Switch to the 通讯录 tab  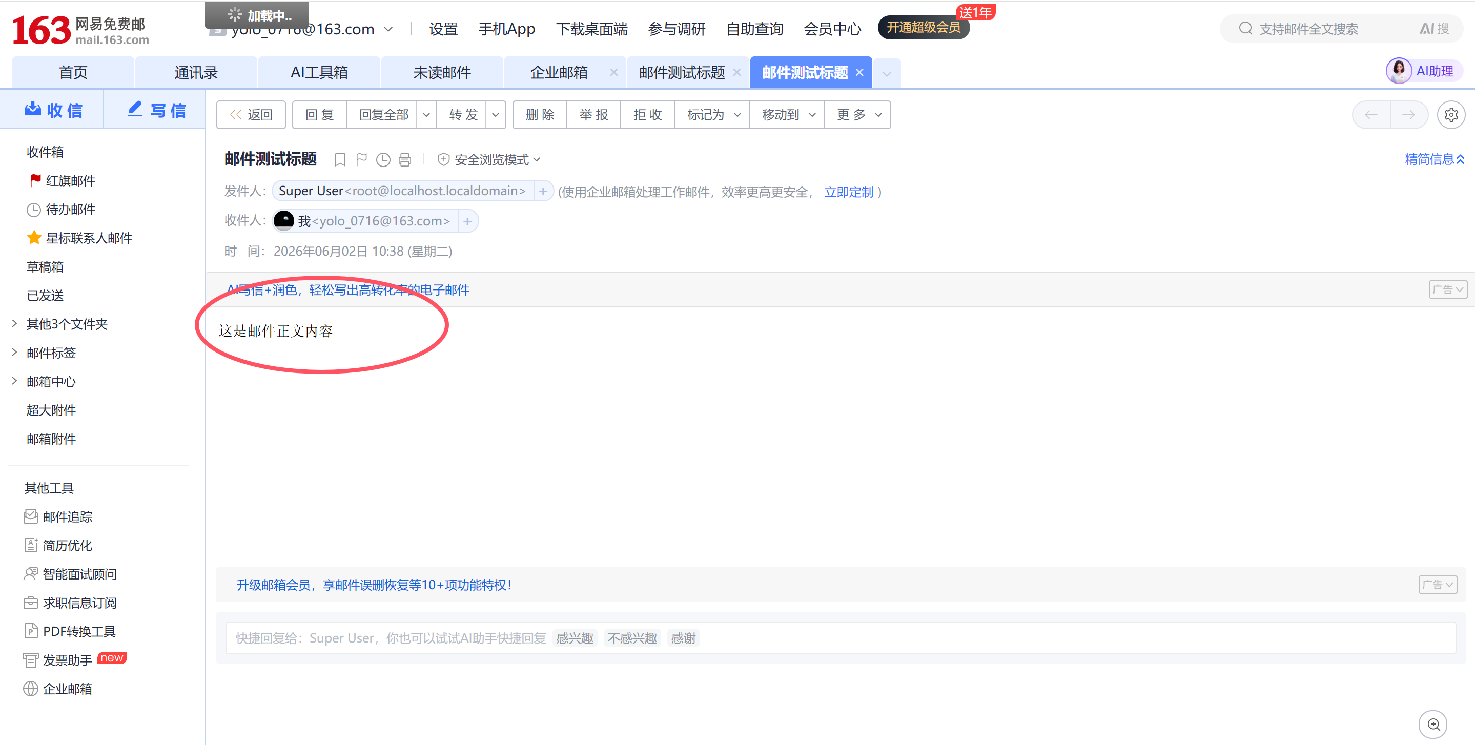(x=196, y=72)
